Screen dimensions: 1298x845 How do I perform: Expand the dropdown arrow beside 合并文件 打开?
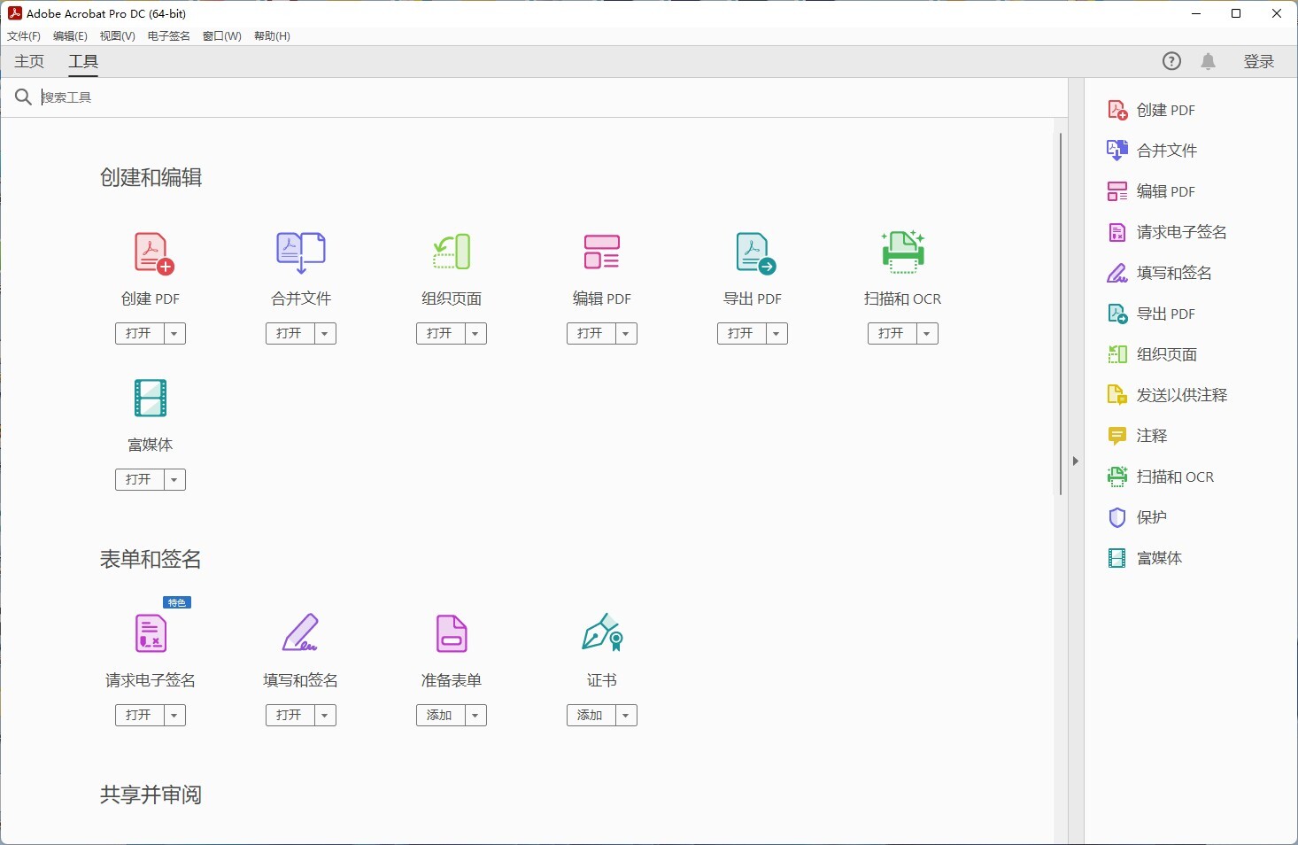tap(325, 334)
